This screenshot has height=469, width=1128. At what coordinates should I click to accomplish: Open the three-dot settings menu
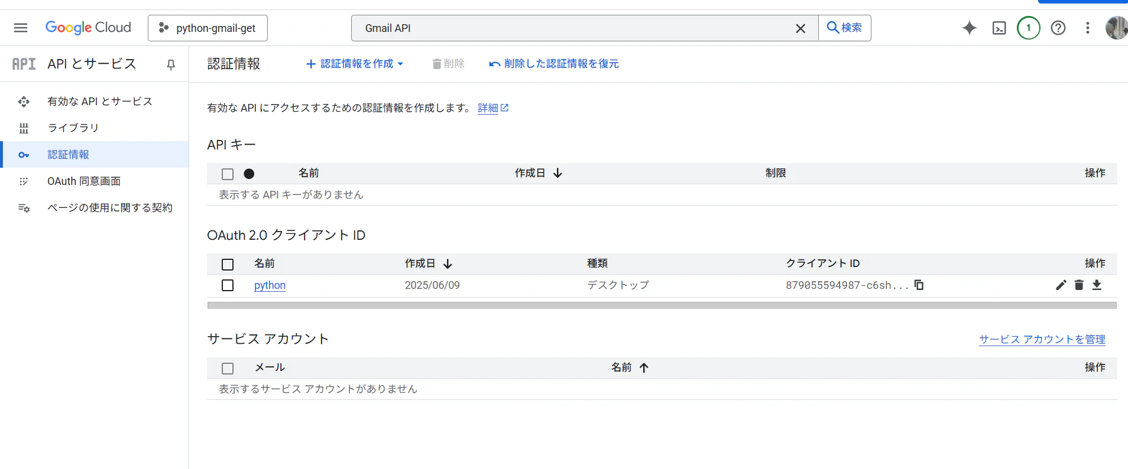pyautogui.click(x=1088, y=28)
